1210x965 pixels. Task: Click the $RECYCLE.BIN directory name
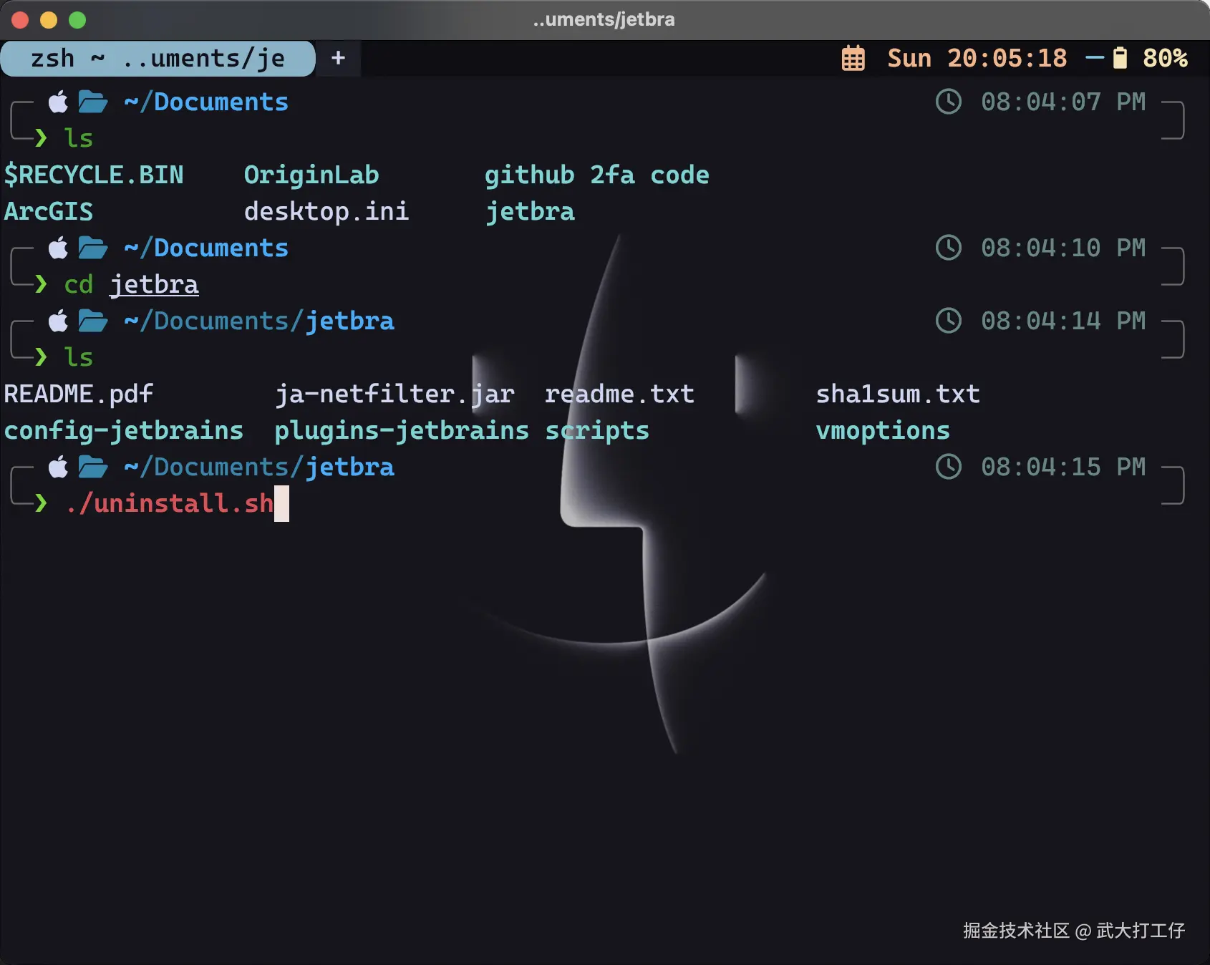[x=94, y=175]
